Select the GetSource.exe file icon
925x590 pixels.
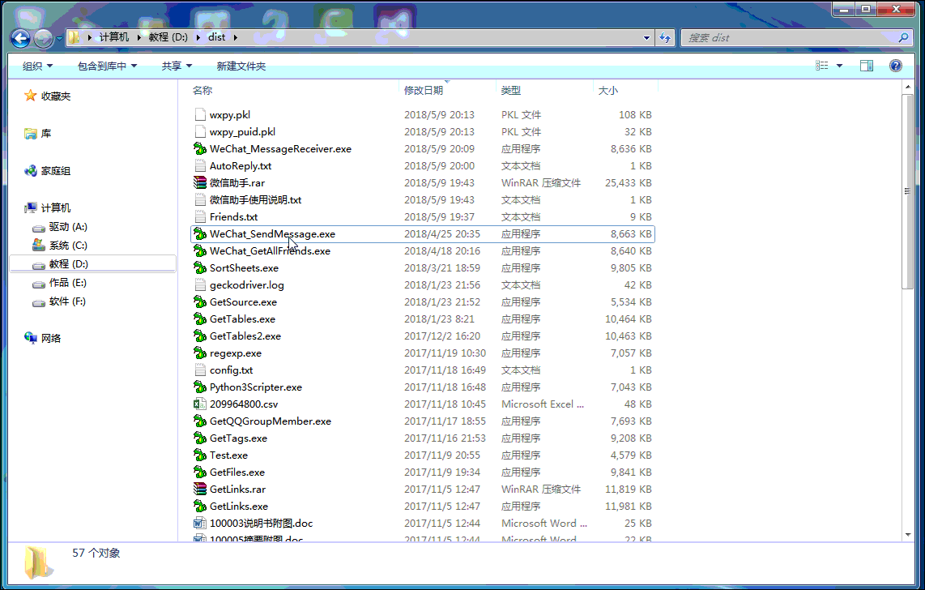(200, 302)
